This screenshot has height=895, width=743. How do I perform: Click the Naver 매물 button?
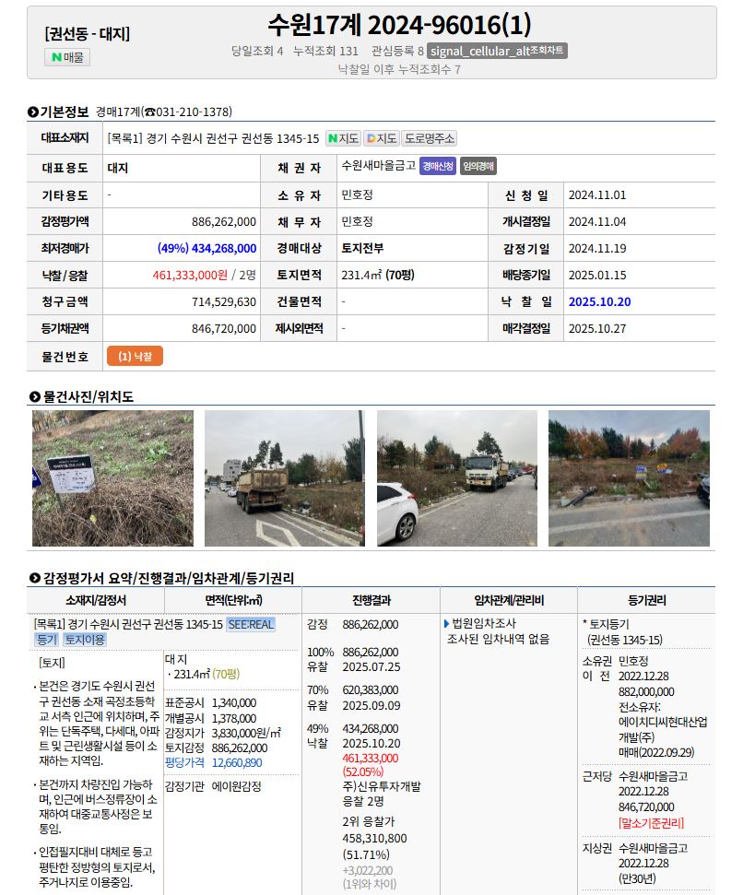[x=67, y=57]
